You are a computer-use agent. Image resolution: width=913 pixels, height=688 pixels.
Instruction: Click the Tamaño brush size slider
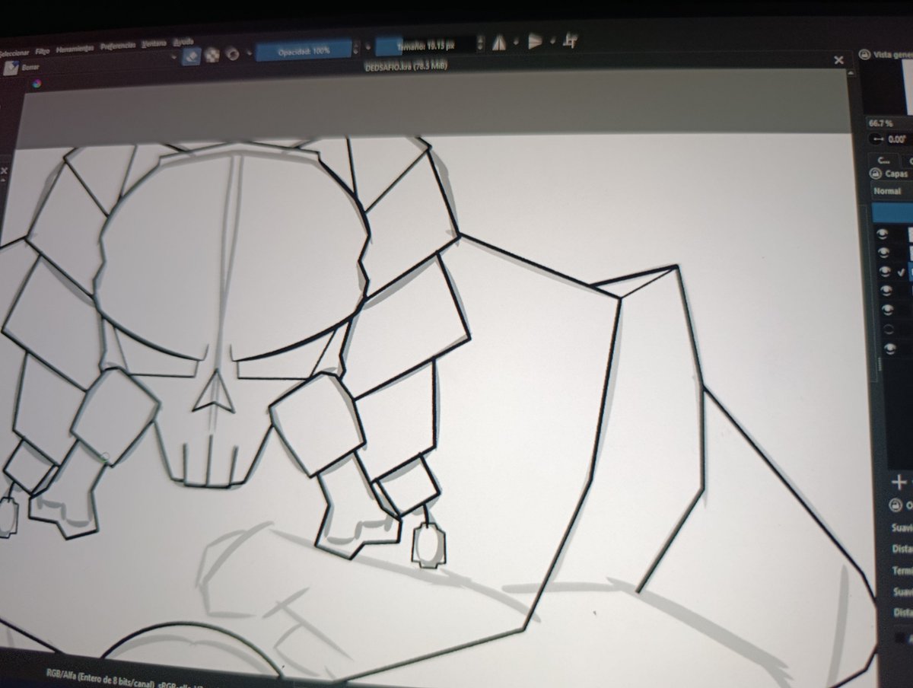426,45
